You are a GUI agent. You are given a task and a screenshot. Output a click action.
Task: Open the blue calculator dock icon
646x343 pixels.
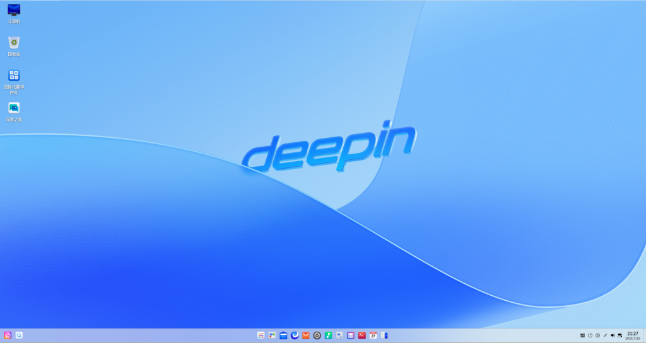pos(384,335)
